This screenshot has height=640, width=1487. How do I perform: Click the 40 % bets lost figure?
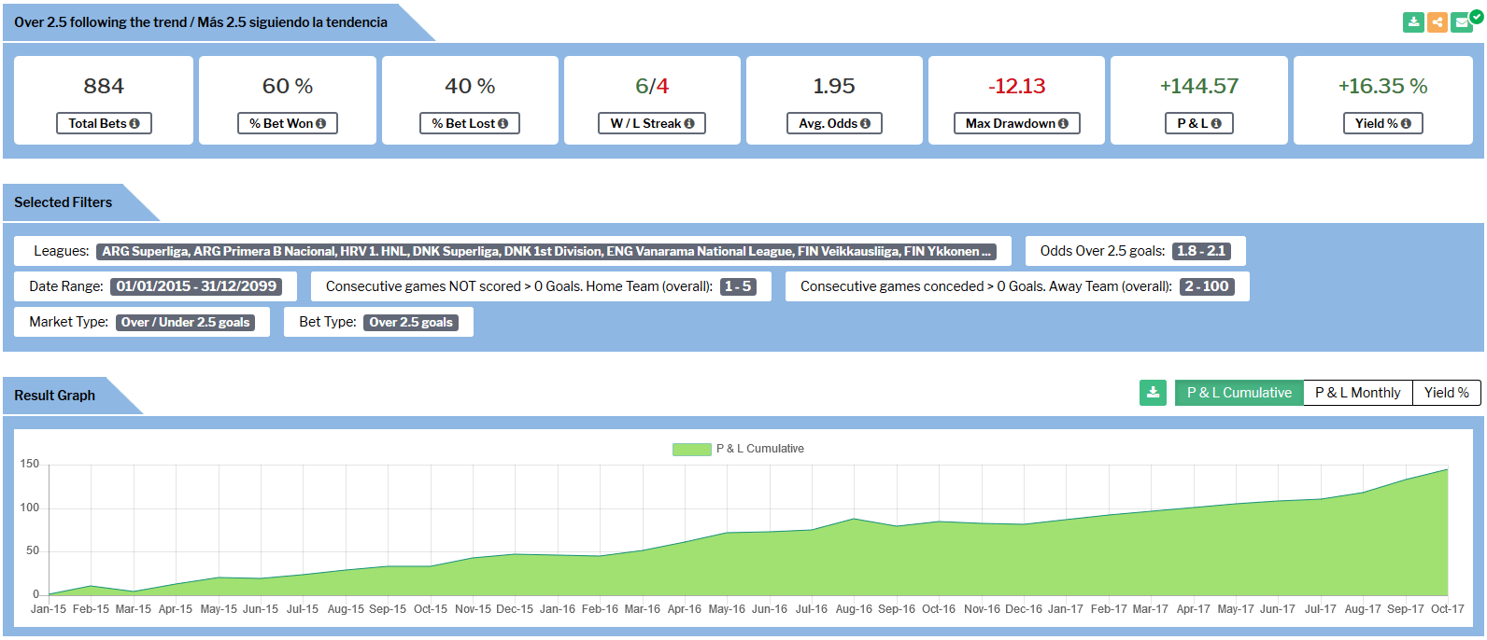tap(470, 86)
